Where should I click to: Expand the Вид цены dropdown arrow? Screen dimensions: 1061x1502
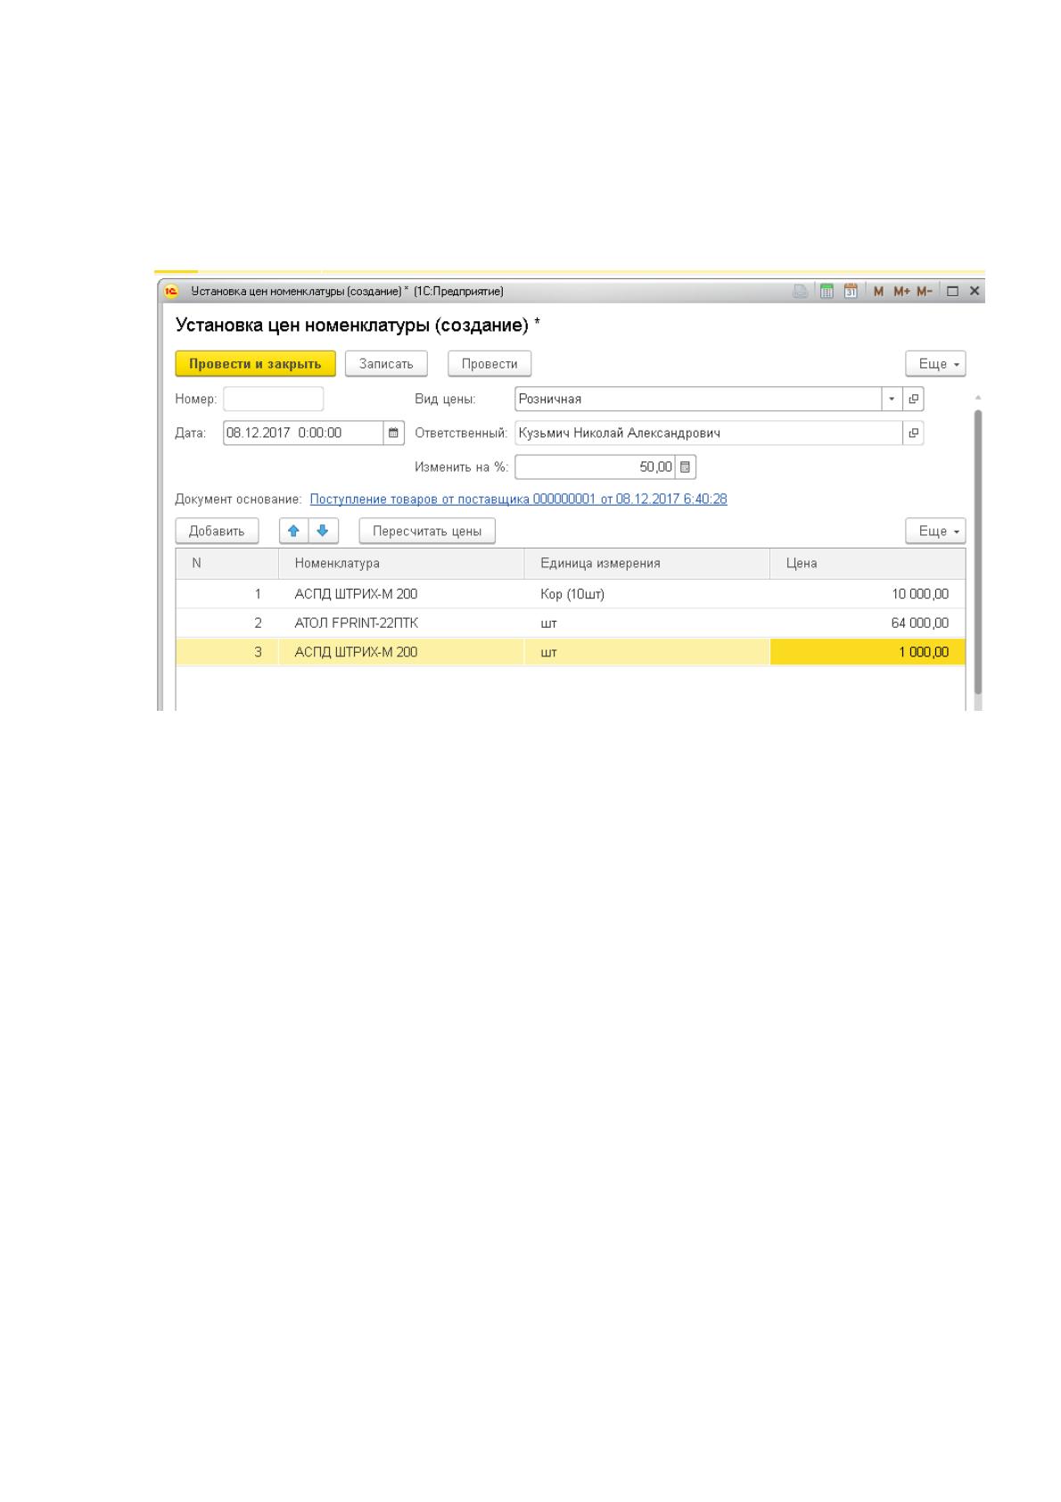[x=892, y=399]
